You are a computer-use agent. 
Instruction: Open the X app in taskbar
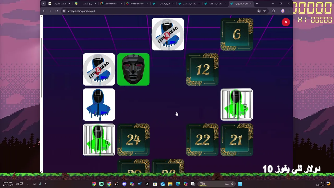147,184
